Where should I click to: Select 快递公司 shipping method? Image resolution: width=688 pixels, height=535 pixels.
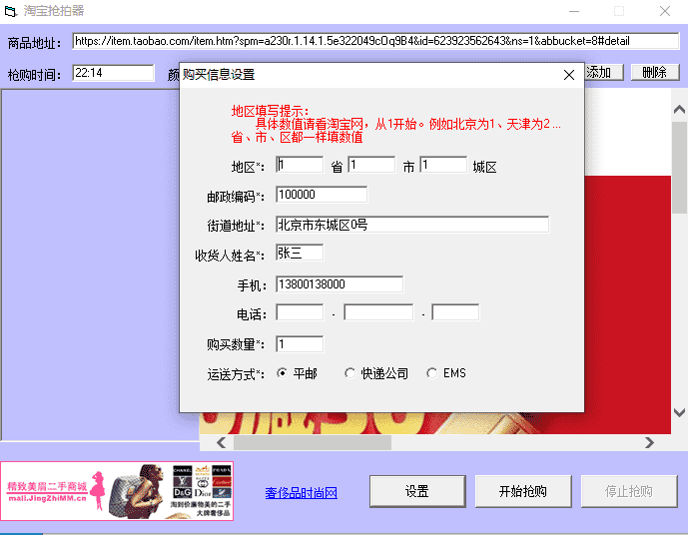coord(349,373)
